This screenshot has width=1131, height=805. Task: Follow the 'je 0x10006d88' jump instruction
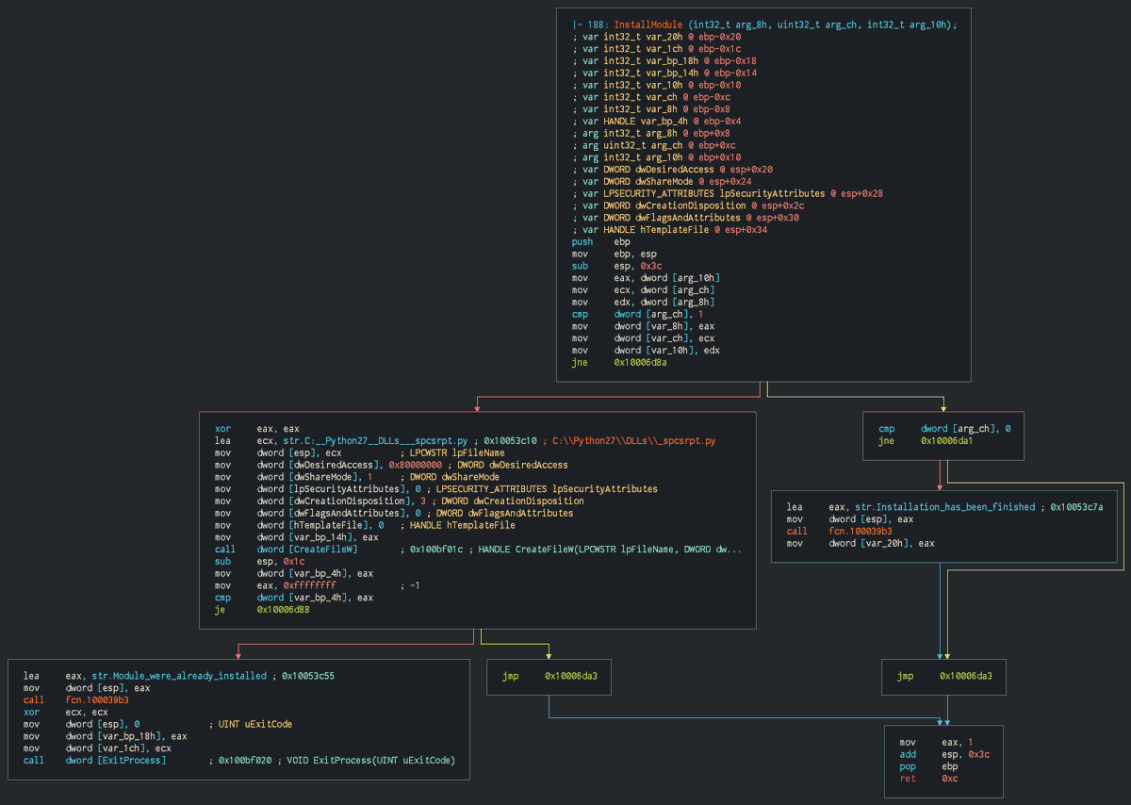[261, 610]
